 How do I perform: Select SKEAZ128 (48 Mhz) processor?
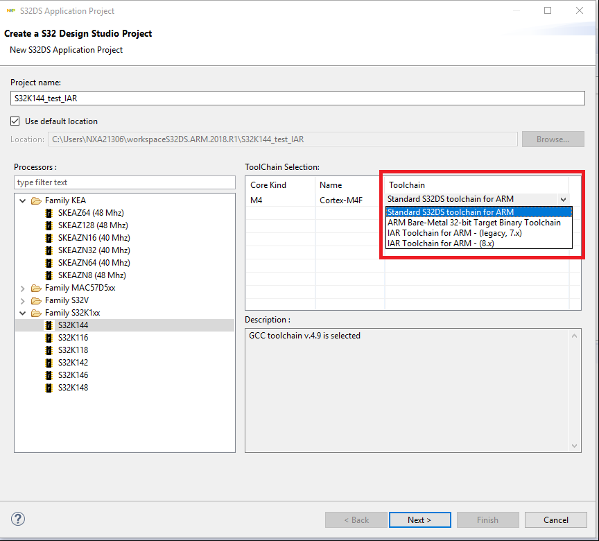pos(93,225)
